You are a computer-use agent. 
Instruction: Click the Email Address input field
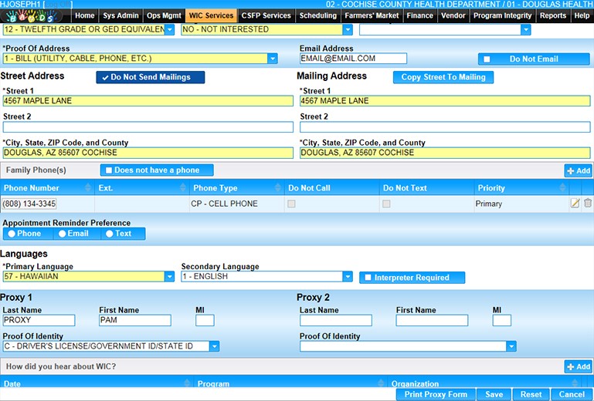coord(353,59)
